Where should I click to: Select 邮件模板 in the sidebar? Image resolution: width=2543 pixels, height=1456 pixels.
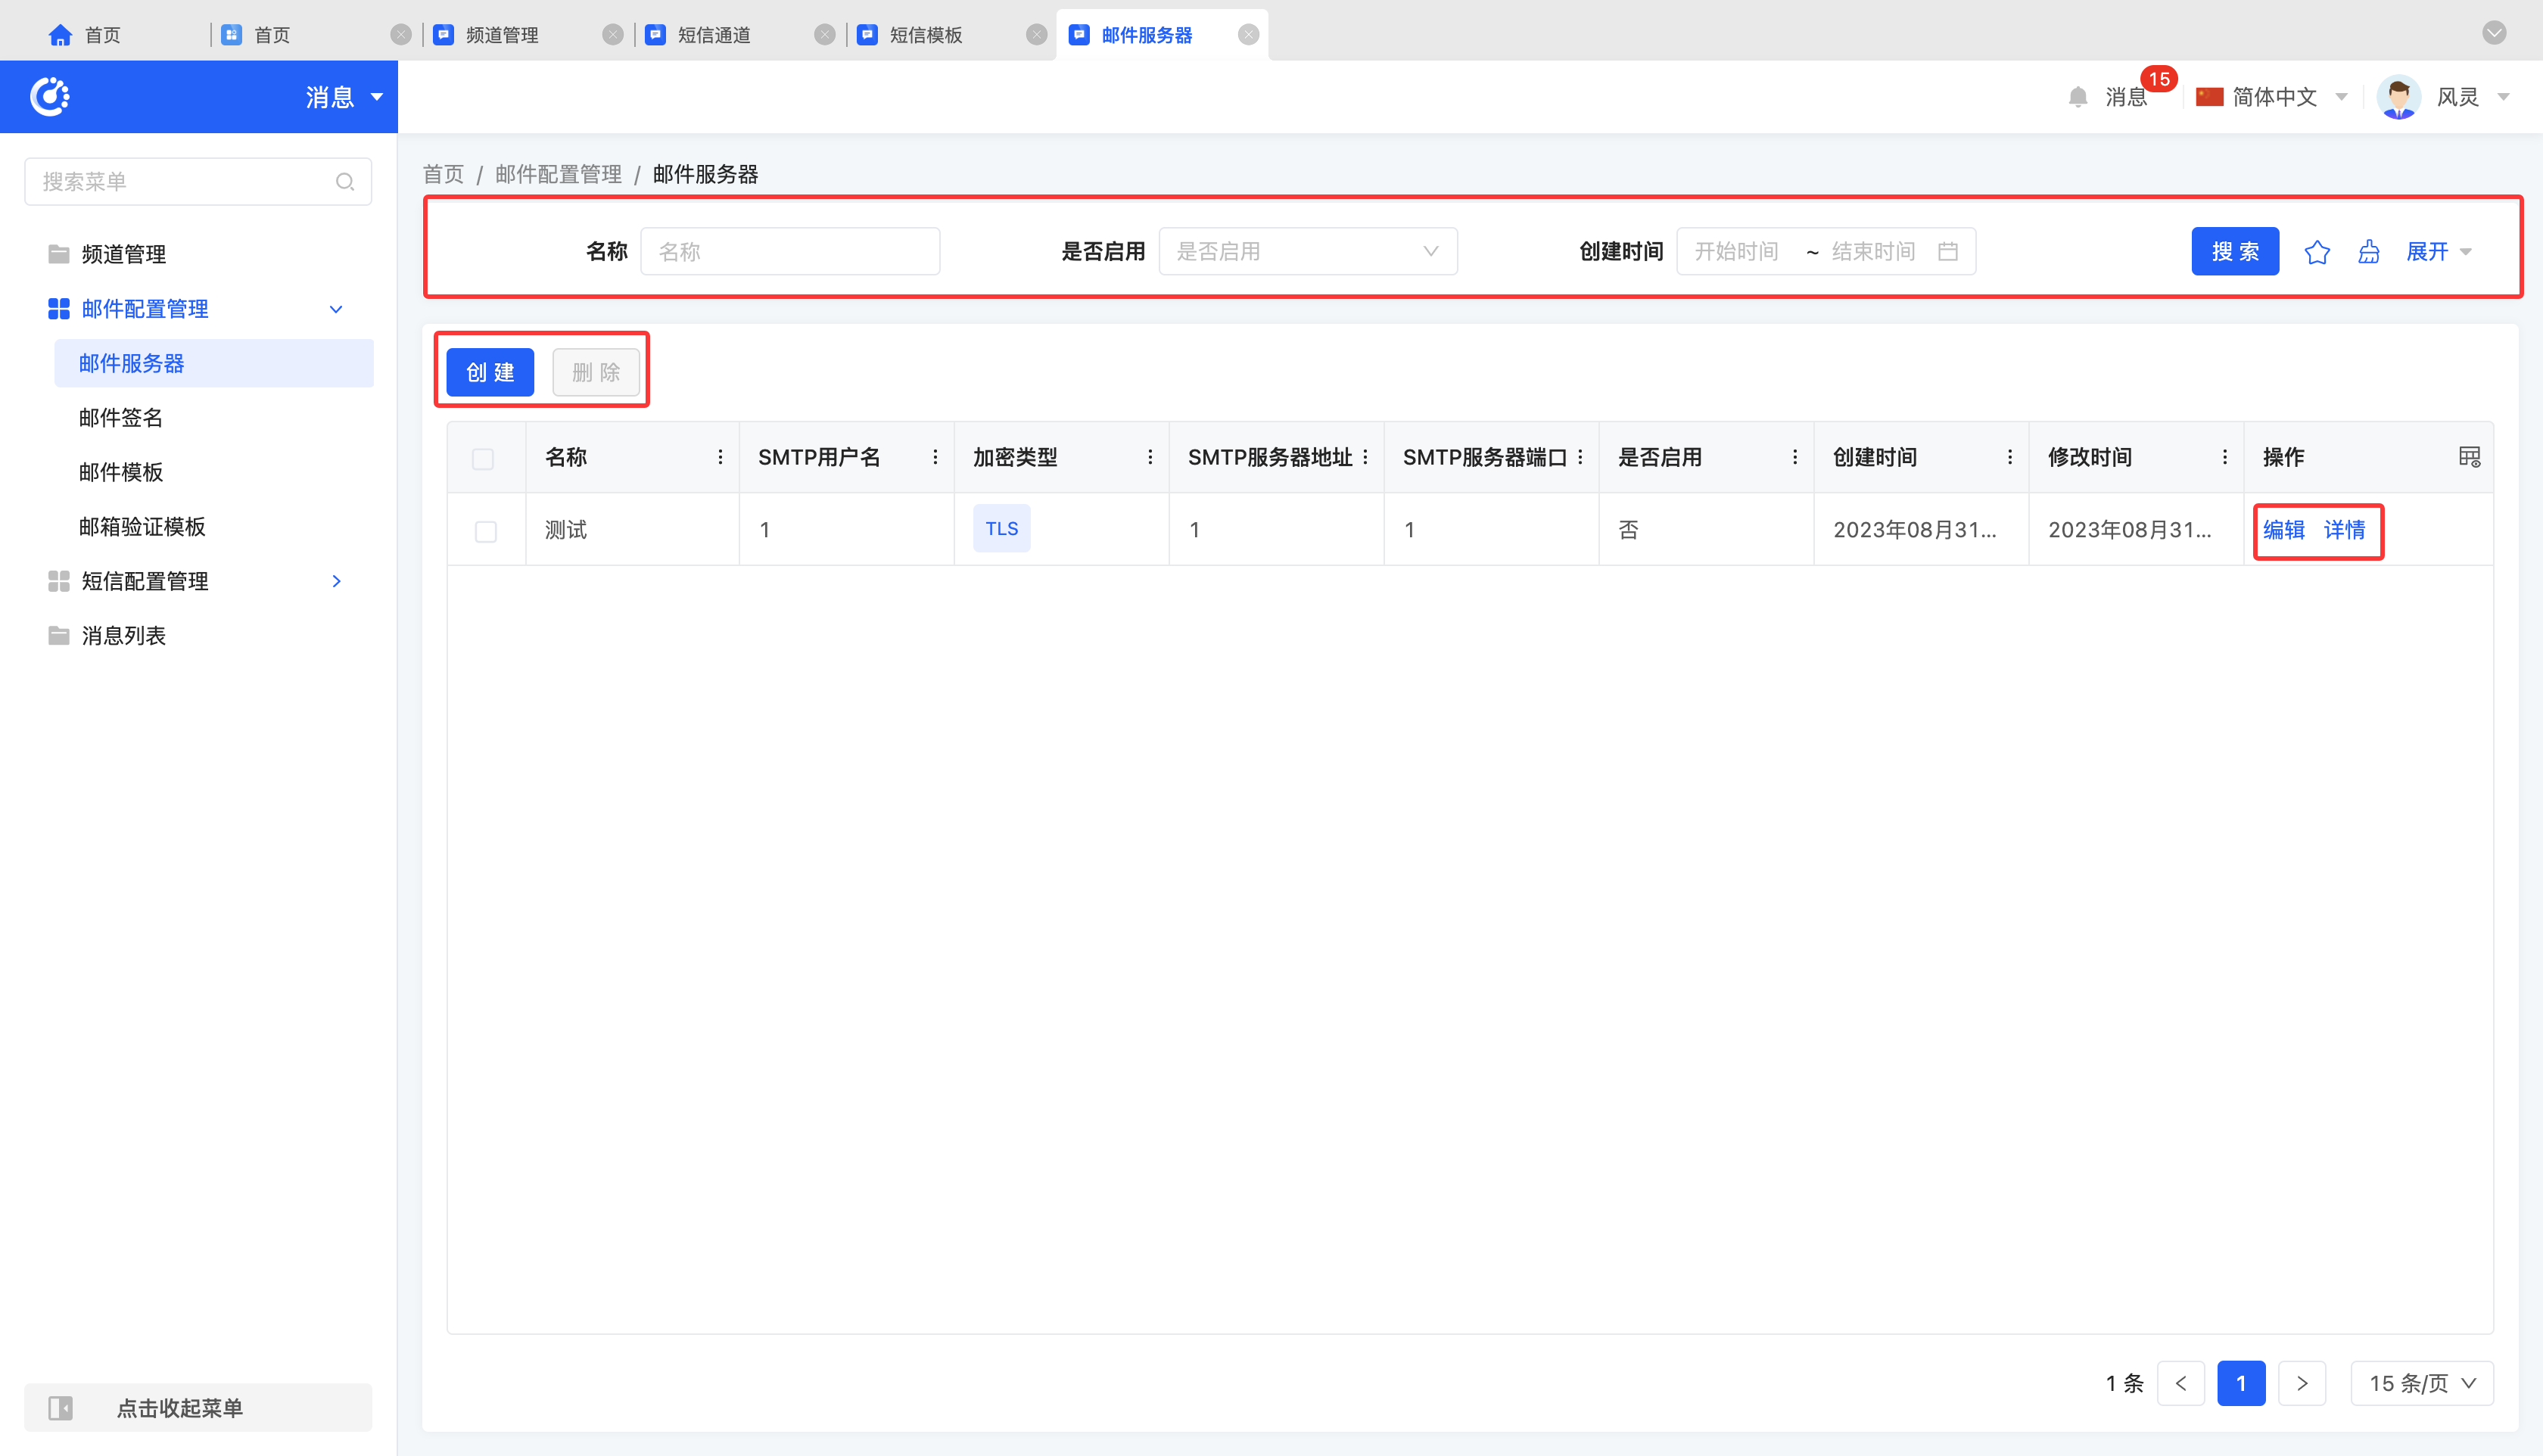pyautogui.click(x=121, y=472)
